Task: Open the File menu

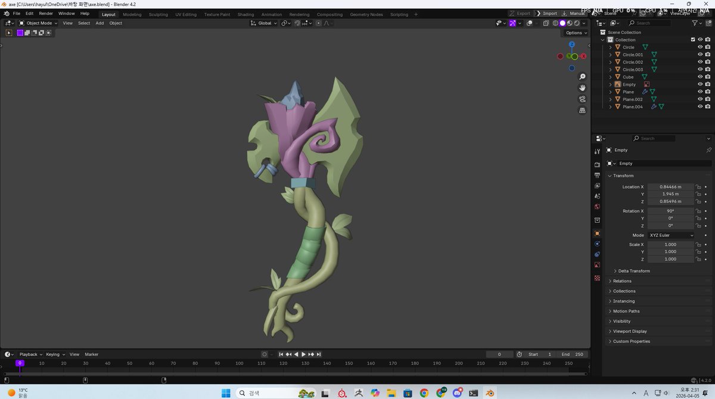Action: 16,14
